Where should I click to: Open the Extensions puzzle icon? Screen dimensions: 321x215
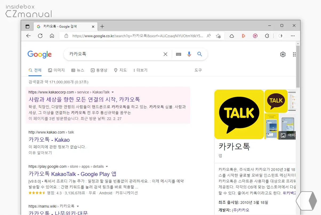267,36
